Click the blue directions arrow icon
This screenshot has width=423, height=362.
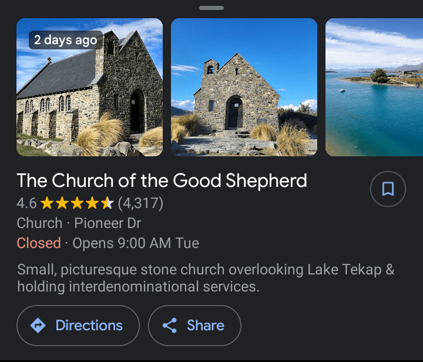coord(38,326)
